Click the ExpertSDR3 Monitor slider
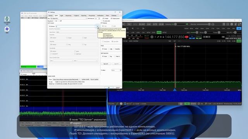Image resolution: width=248 pixels, height=139 pixels. (204, 24)
